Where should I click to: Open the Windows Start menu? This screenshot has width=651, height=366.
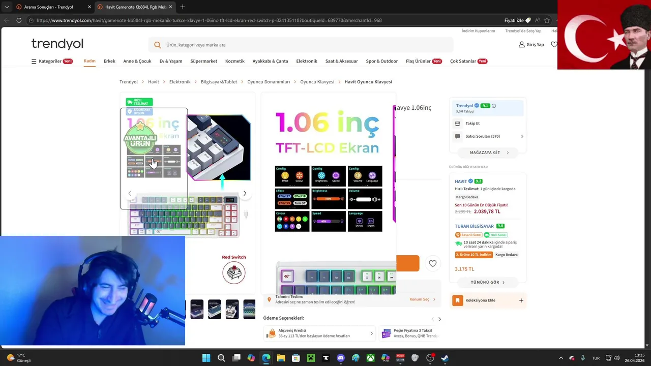(x=206, y=358)
